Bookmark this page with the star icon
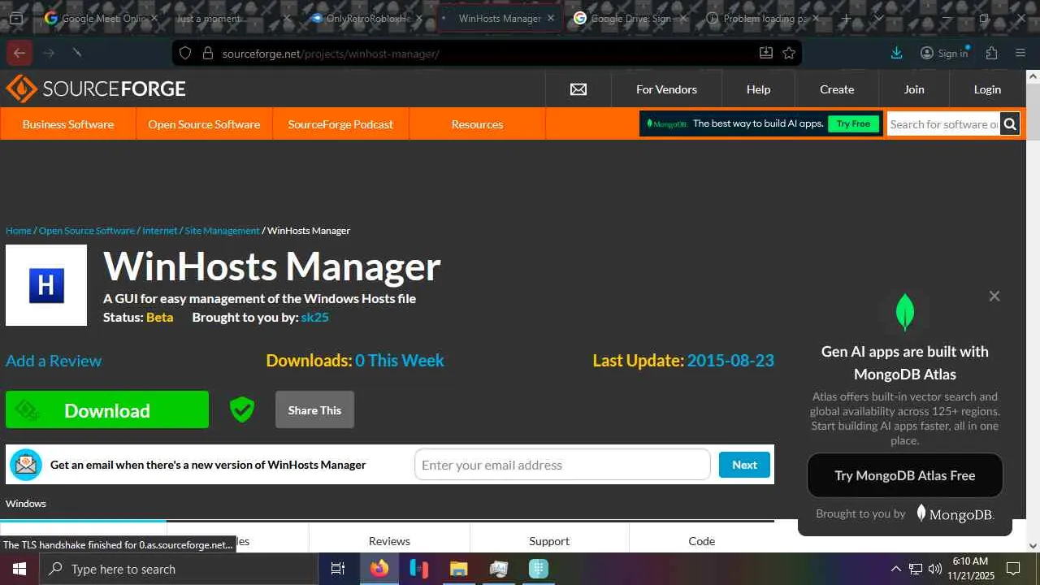 point(789,53)
